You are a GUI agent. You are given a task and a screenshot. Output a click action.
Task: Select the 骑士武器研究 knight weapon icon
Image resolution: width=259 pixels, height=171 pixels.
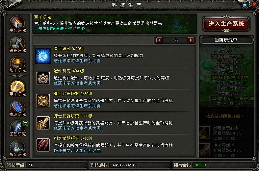[43, 123]
